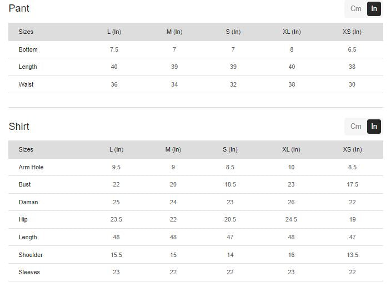Select the Sleeves row label

click(x=29, y=272)
